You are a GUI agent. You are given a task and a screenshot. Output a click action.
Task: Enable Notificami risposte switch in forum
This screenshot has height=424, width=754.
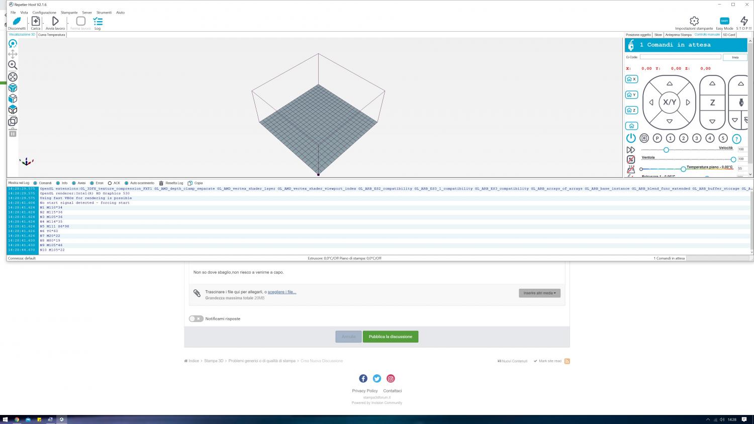tap(196, 319)
